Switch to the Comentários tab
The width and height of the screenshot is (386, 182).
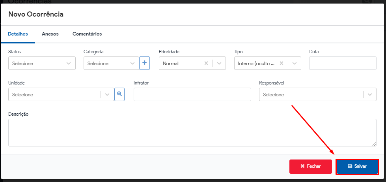point(87,34)
